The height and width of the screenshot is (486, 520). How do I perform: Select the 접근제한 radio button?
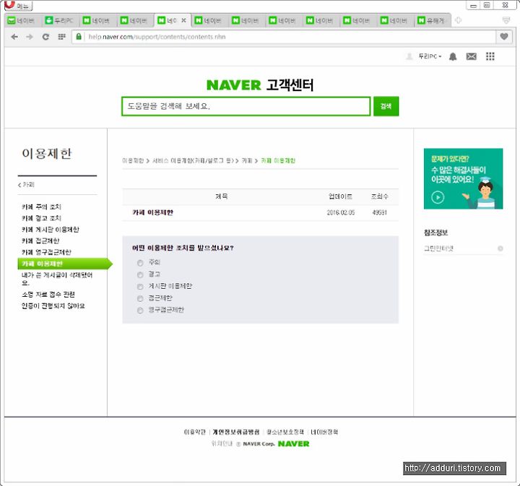click(140, 299)
